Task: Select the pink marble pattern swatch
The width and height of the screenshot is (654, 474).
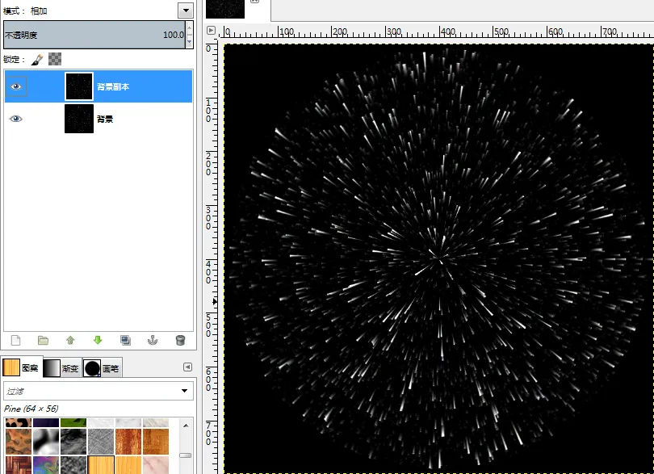Action: (x=156, y=465)
